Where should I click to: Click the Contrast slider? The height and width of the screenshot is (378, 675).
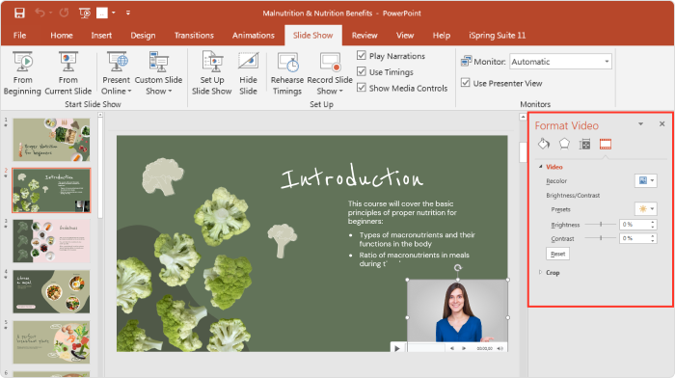click(601, 238)
